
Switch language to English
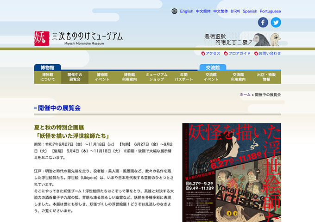coord(186,11)
